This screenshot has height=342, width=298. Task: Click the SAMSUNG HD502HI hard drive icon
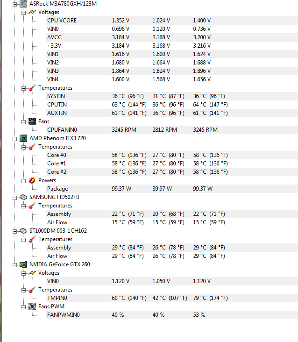23,197
